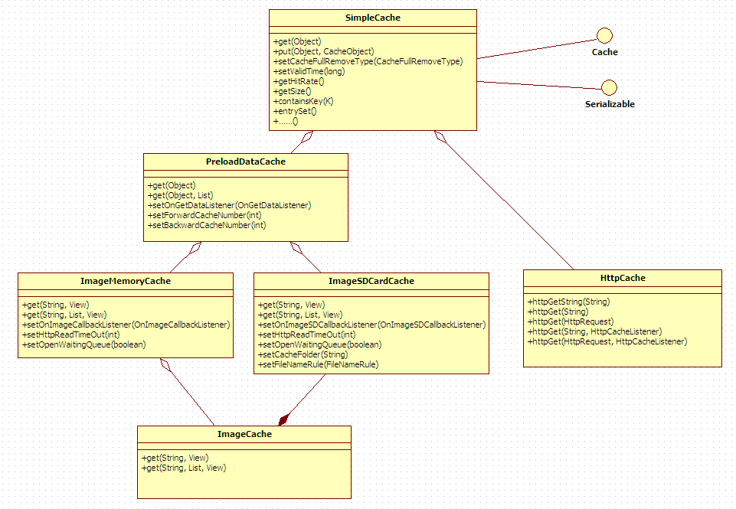
Task: Select the SimpleCache class title bar
Action: pyautogui.click(x=372, y=18)
